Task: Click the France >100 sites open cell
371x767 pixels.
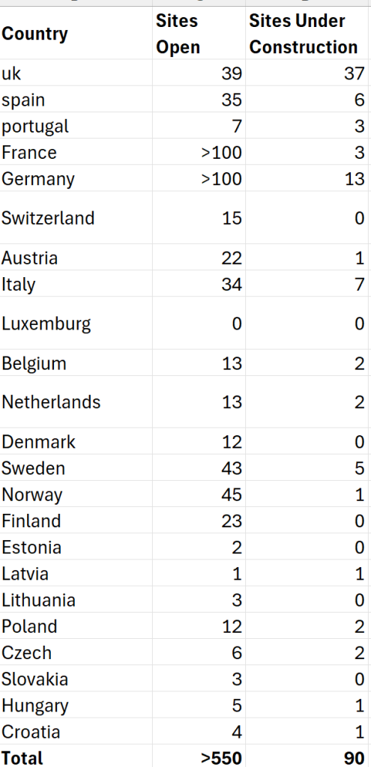Action: (x=199, y=152)
